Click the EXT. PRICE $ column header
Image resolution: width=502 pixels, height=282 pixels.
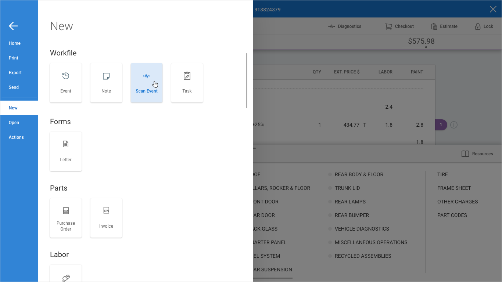(347, 72)
